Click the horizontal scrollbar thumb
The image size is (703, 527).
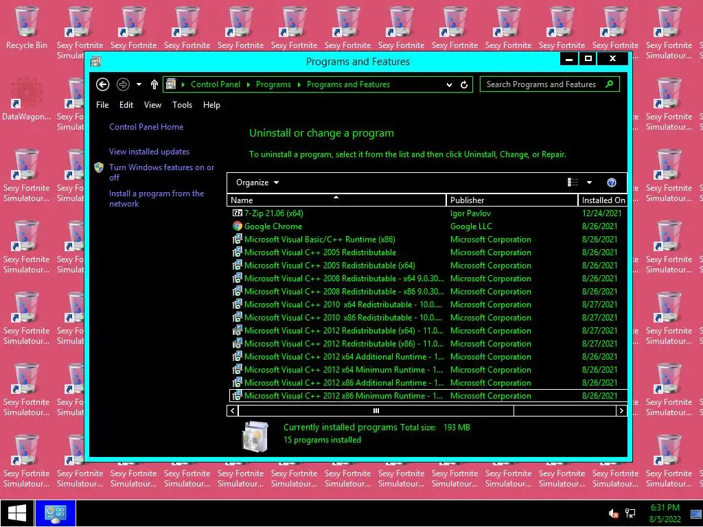[376, 410]
